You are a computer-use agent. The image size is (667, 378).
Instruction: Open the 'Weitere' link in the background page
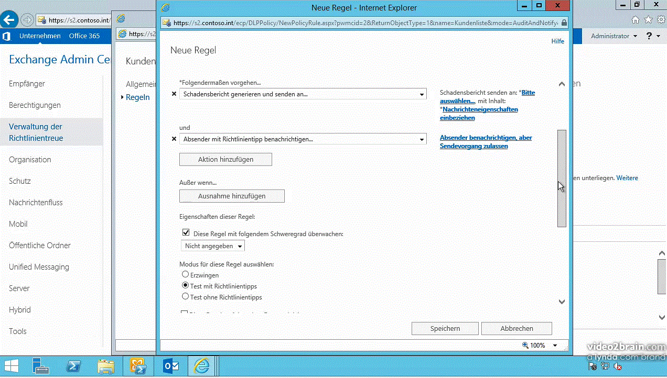pyautogui.click(x=627, y=178)
